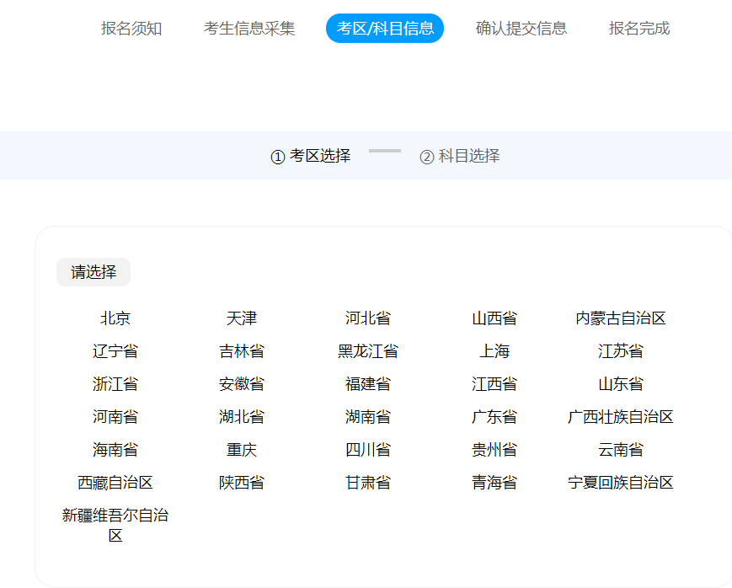Choose 广东省 as the exam area
Screen dimensions: 732x588
(494, 416)
